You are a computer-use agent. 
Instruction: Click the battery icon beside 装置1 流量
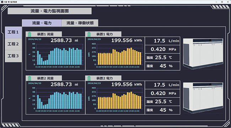(x=29, y=34)
